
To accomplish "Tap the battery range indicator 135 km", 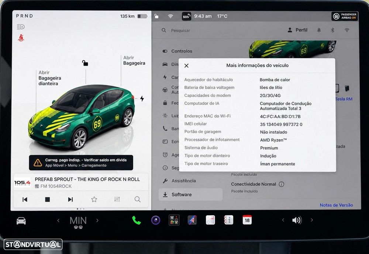I will (134, 16).
